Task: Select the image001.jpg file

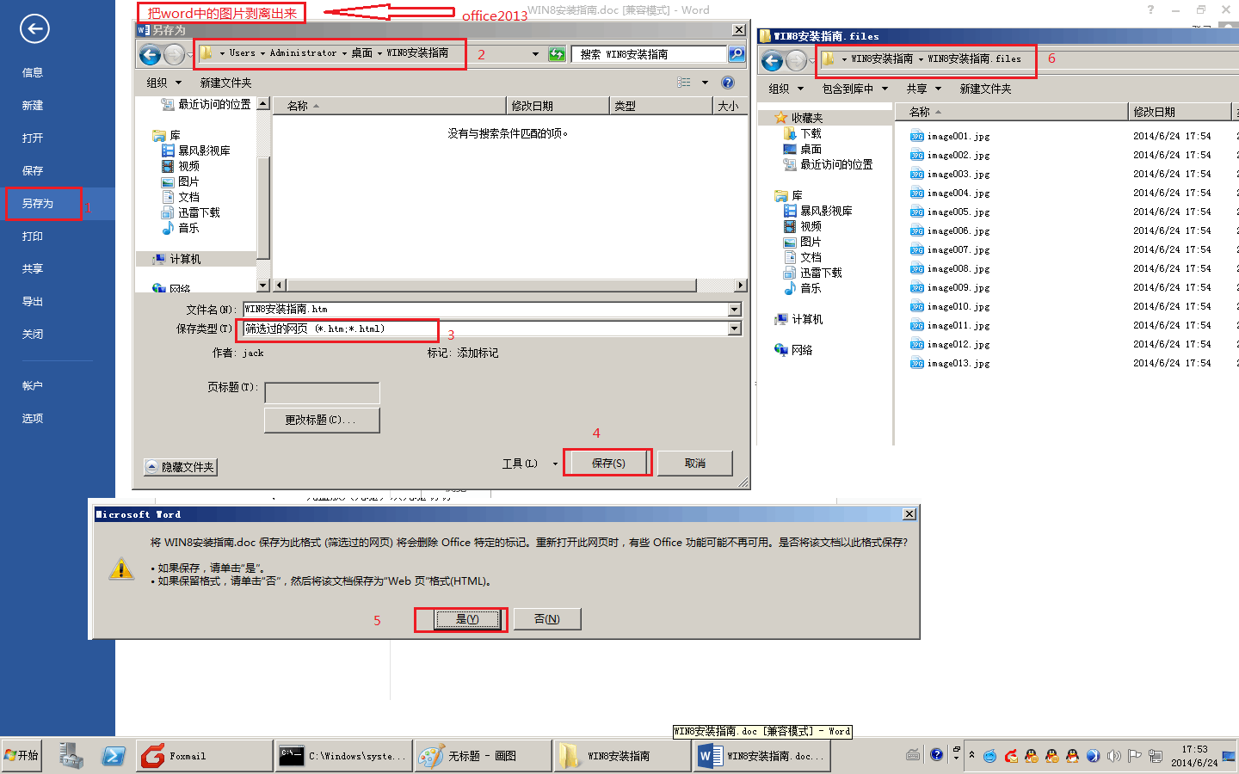Action: 950,136
